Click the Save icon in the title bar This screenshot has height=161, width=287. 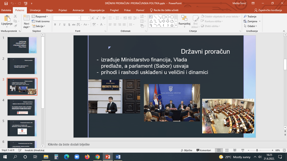6,3
